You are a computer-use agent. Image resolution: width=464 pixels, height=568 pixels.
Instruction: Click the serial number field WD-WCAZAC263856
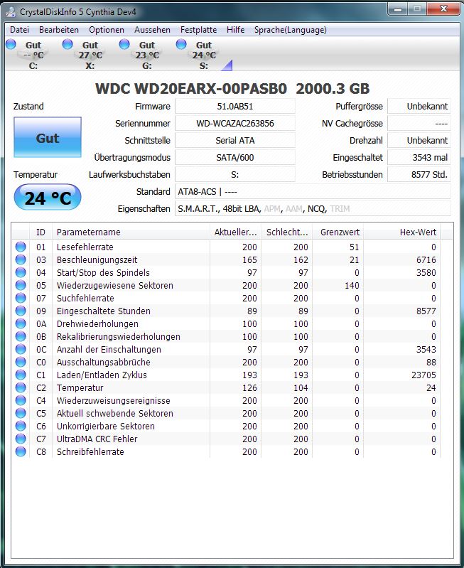pos(235,124)
